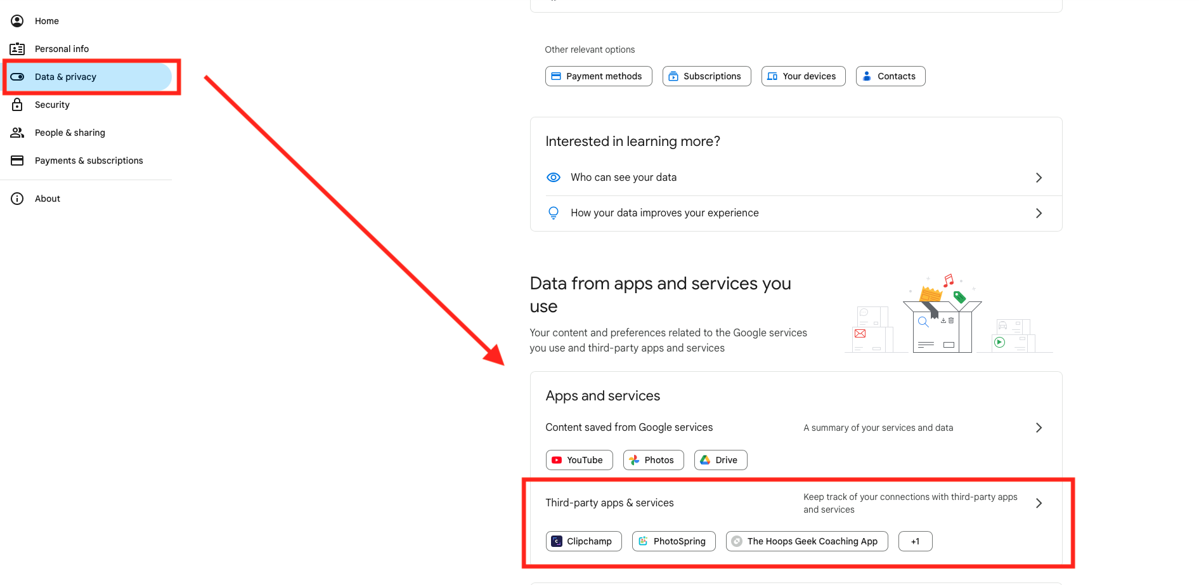Expand How your data improves your experience chevron

click(1039, 213)
